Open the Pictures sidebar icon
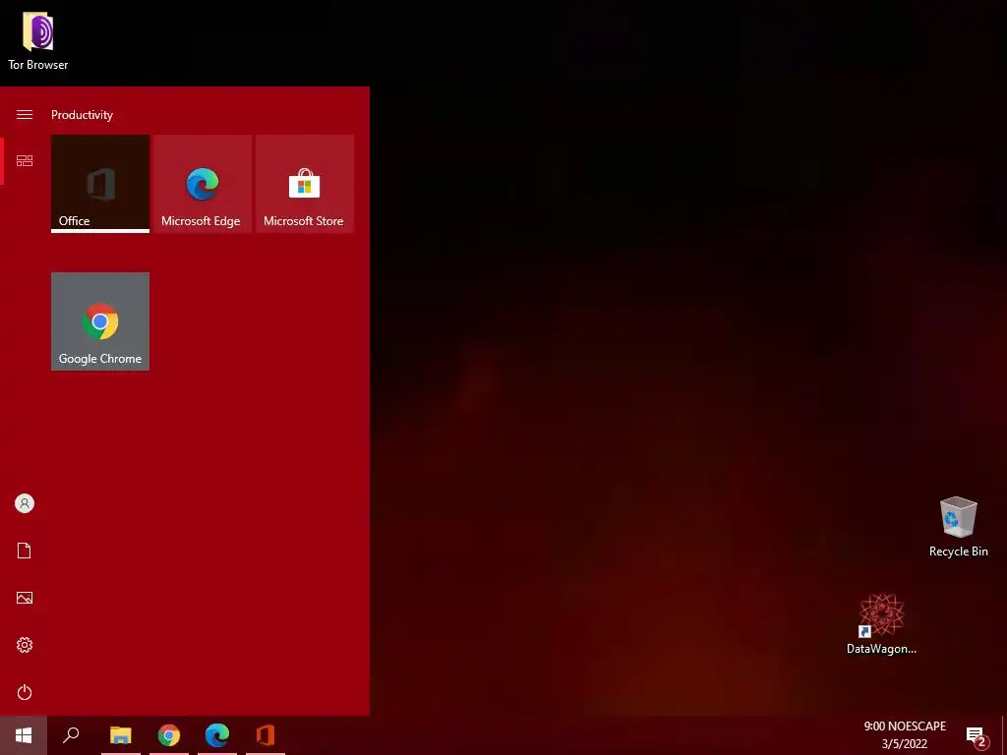The image size is (1007, 755). (x=25, y=598)
